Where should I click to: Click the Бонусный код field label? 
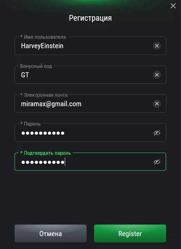coord(36,66)
